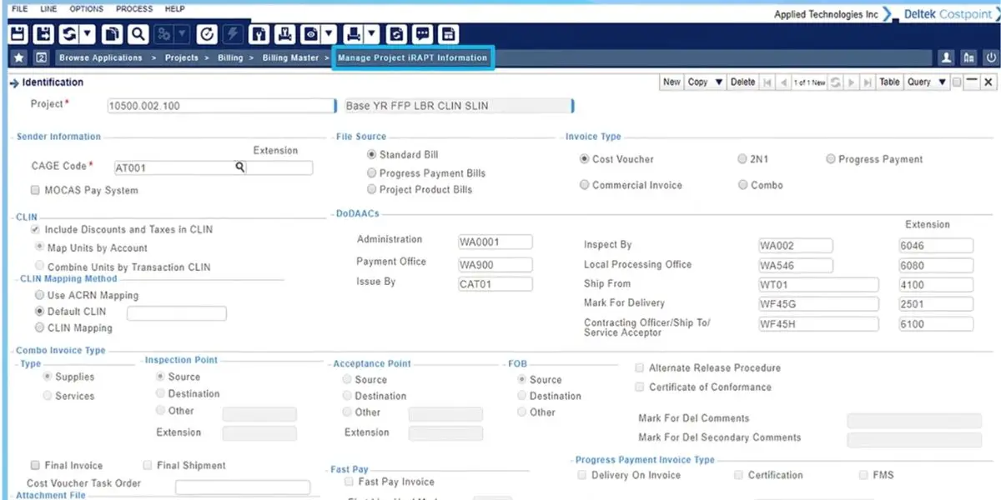Click the power Logout icon
The width and height of the screenshot is (1001, 500).
[x=991, y=57]
